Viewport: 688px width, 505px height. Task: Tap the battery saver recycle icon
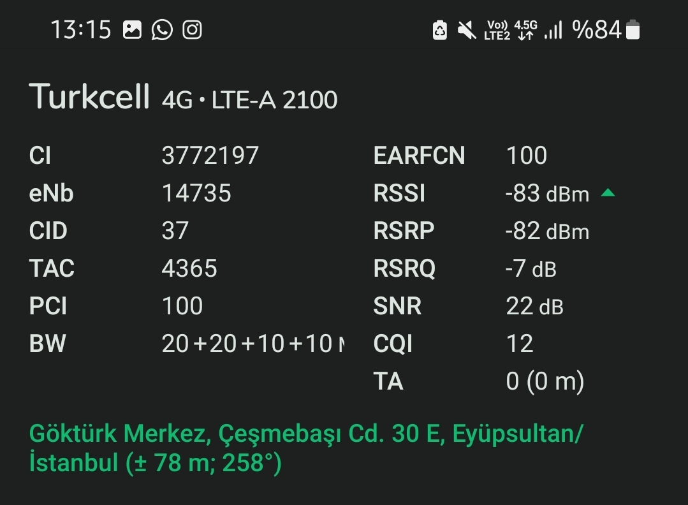440,30
